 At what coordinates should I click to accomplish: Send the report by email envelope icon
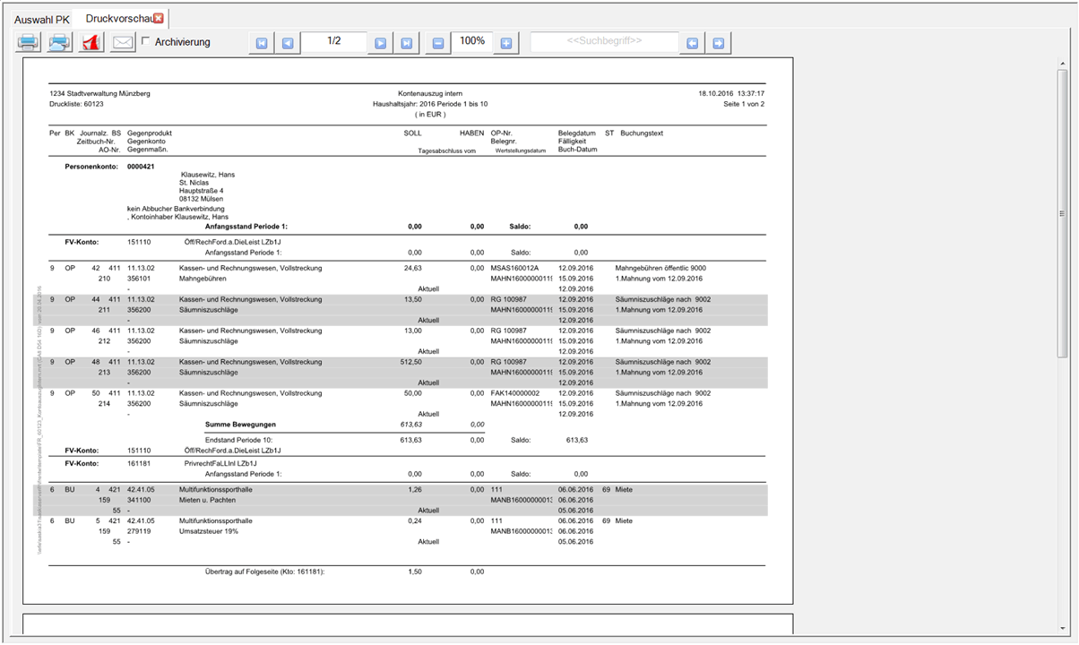pyautogui.click(x=123, y=42)
